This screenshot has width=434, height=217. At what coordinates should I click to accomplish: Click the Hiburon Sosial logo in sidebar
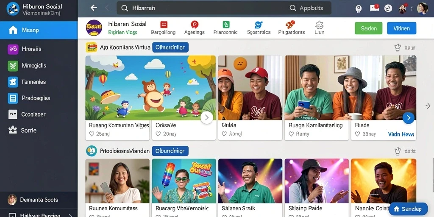(x=13, y=8)
